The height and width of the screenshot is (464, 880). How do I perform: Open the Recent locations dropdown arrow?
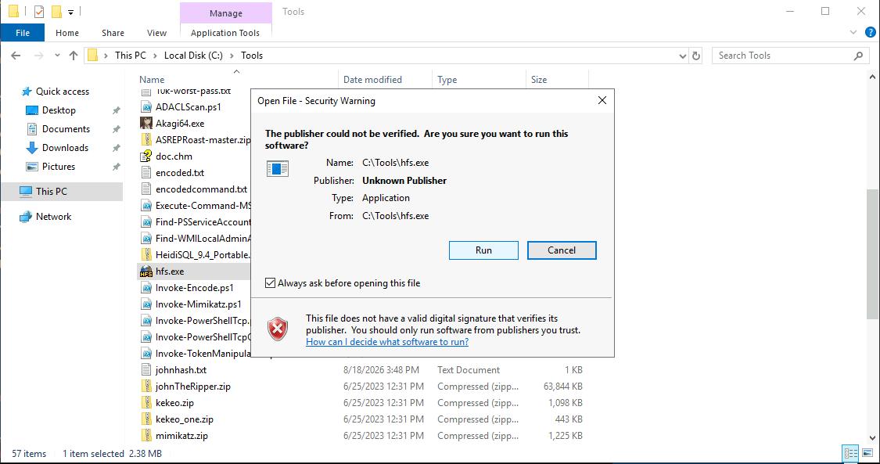tap(57, 56)
